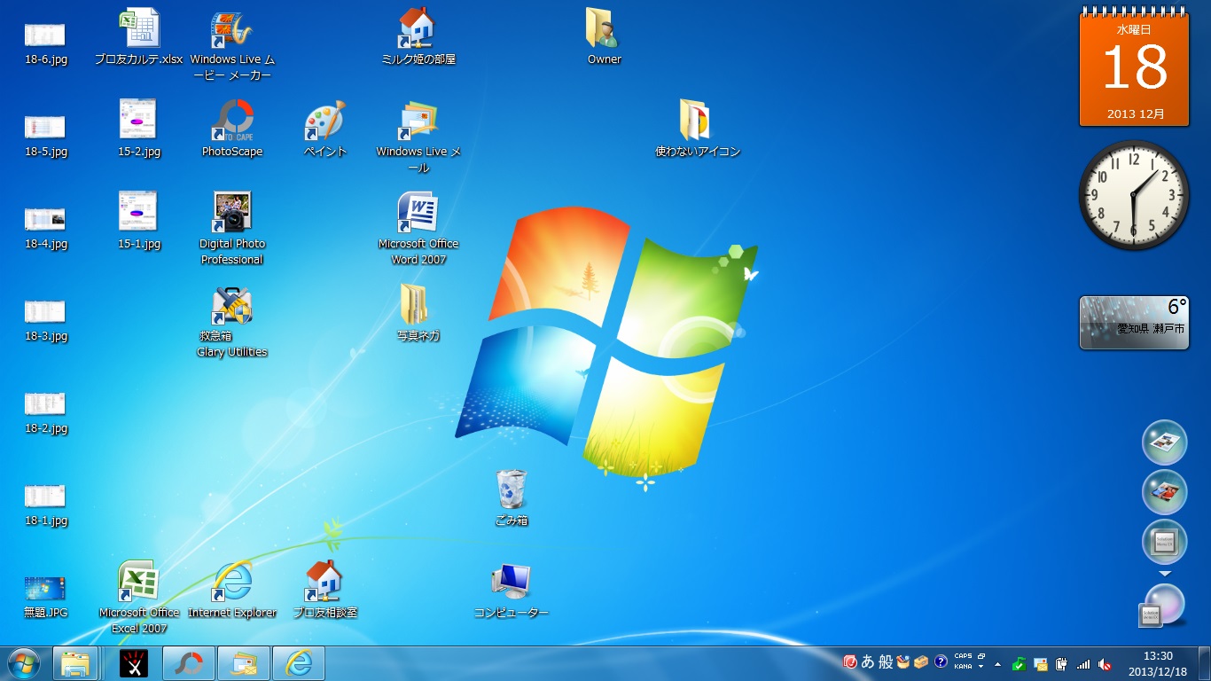
Task: Open wireless network signal tray icon
Action: tap(1083, 663)
